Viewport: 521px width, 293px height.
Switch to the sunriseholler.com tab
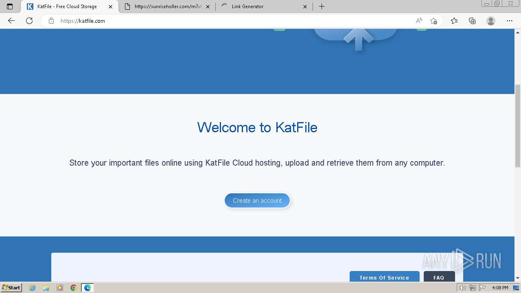pyautogui.click(x=167, y=7)
